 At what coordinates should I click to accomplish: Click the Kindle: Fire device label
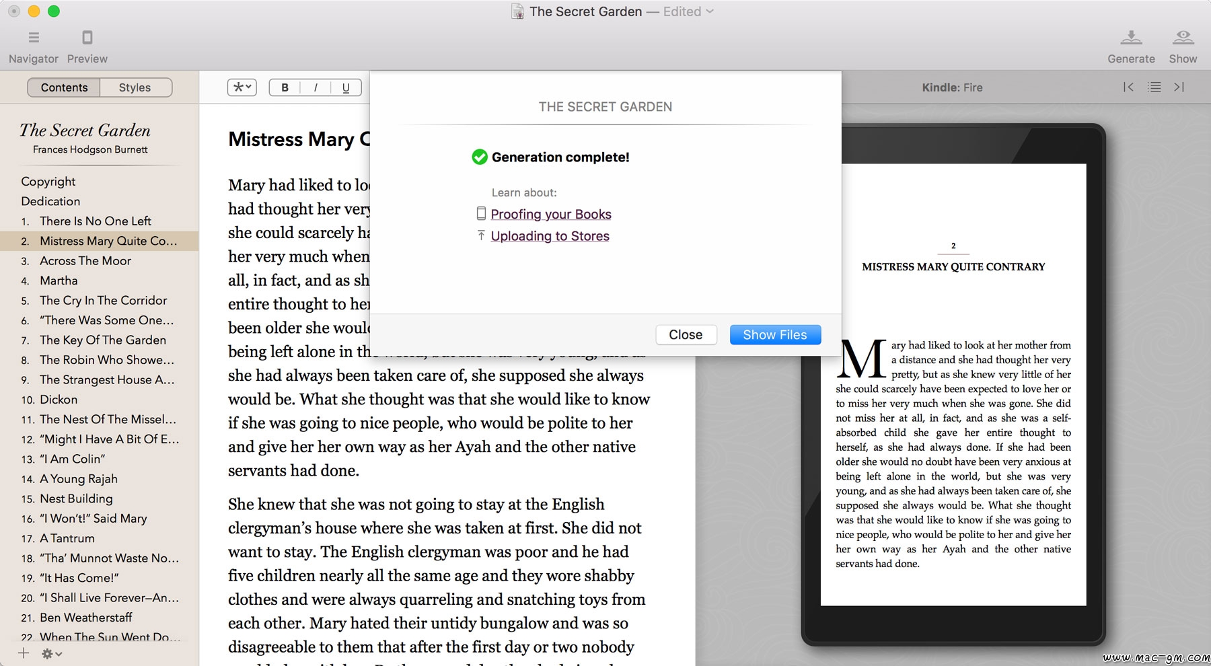952,87
